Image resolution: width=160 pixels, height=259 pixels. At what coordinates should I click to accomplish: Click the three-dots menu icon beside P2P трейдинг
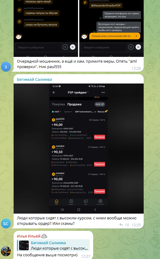coord(103,93)
